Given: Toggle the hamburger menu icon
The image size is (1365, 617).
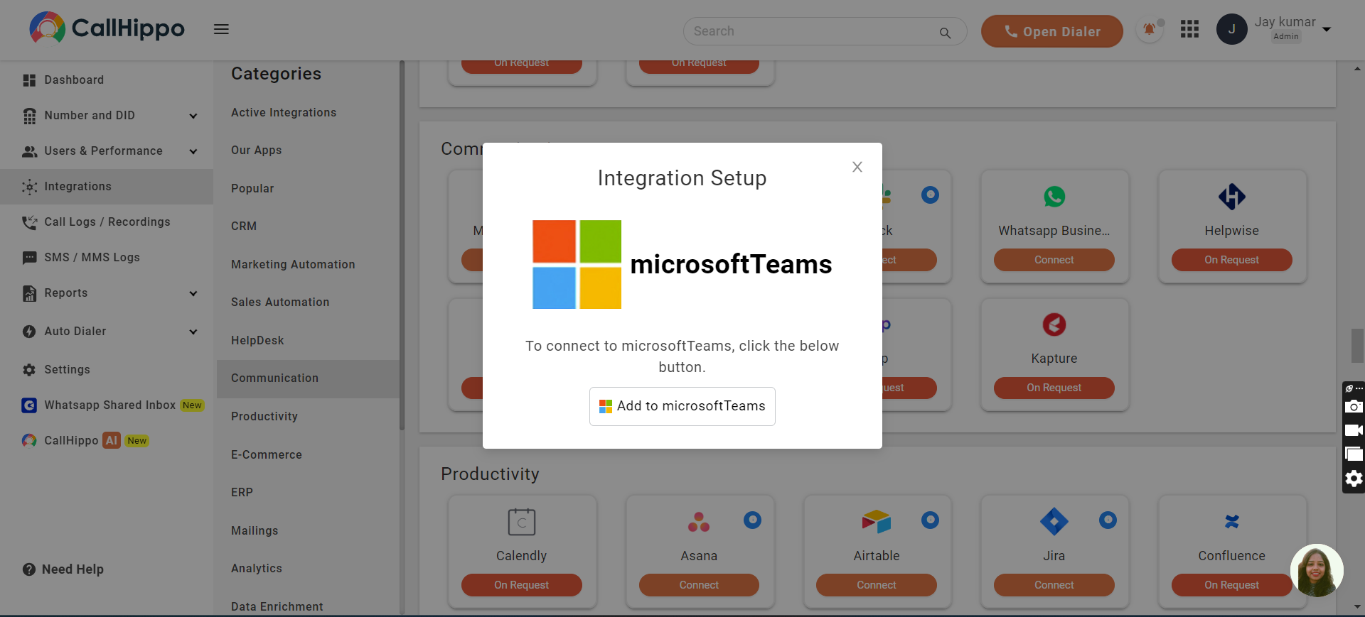Looking at the screenshot, I should coord(221,29).
